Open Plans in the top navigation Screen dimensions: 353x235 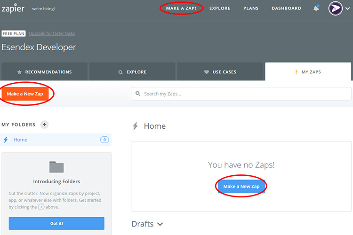point(251,8)
